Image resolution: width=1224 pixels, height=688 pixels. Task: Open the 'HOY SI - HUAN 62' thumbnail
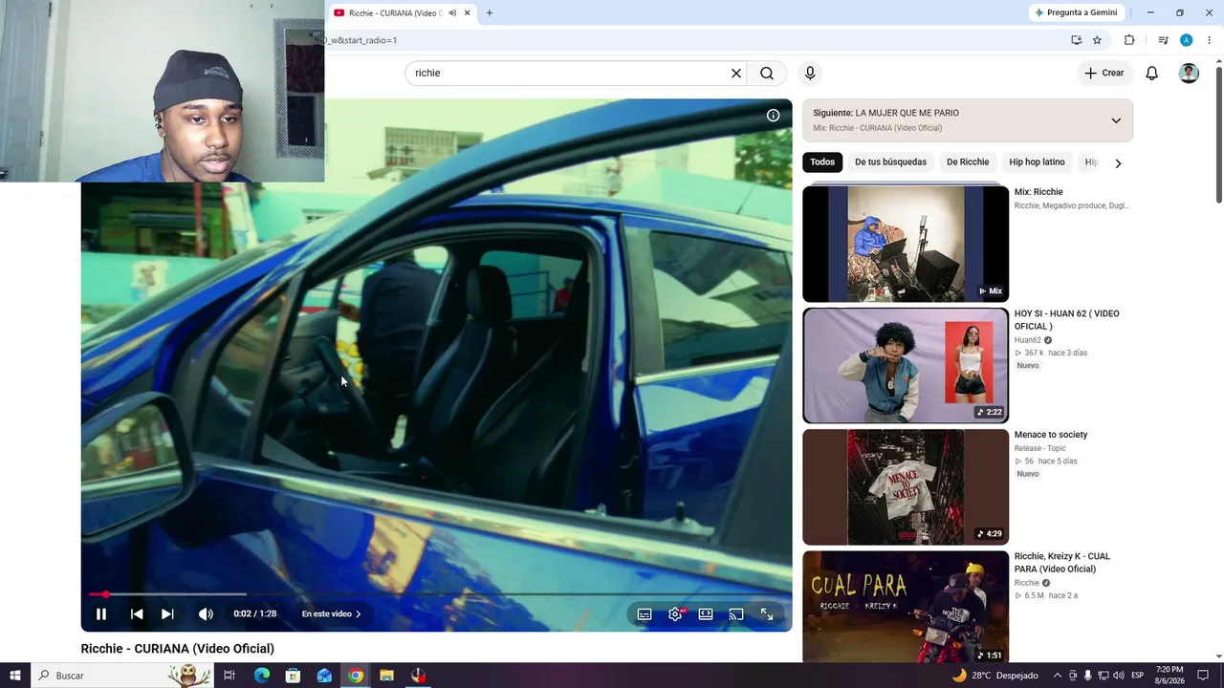click(x=906, y=365)
